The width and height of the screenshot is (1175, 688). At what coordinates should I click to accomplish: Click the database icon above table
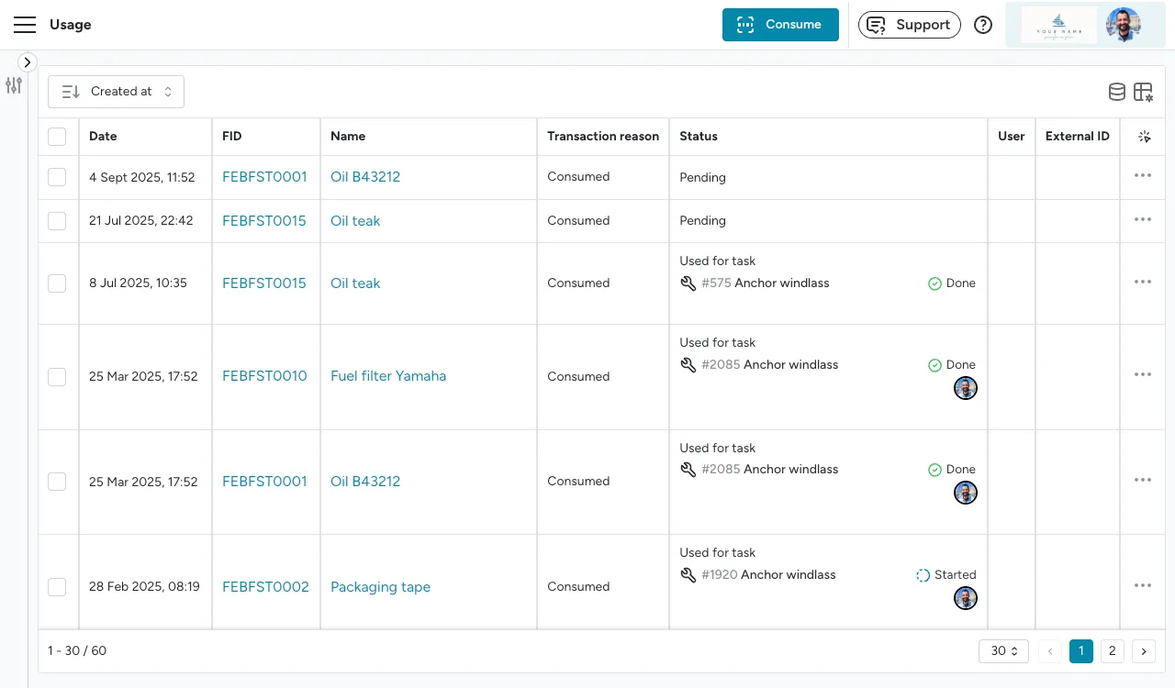(1116, 92)
